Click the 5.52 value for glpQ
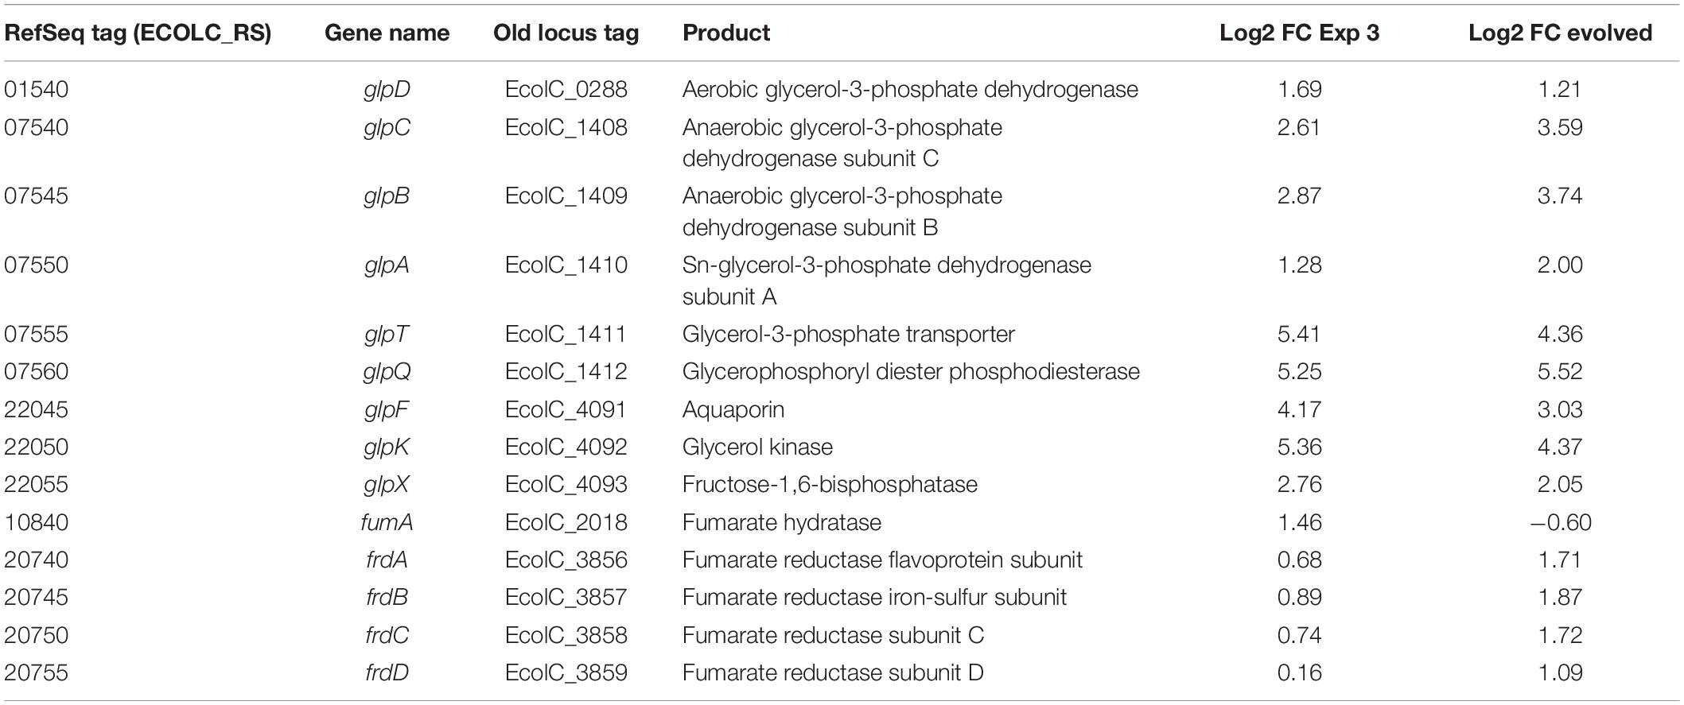 [x=1560, y=372]
